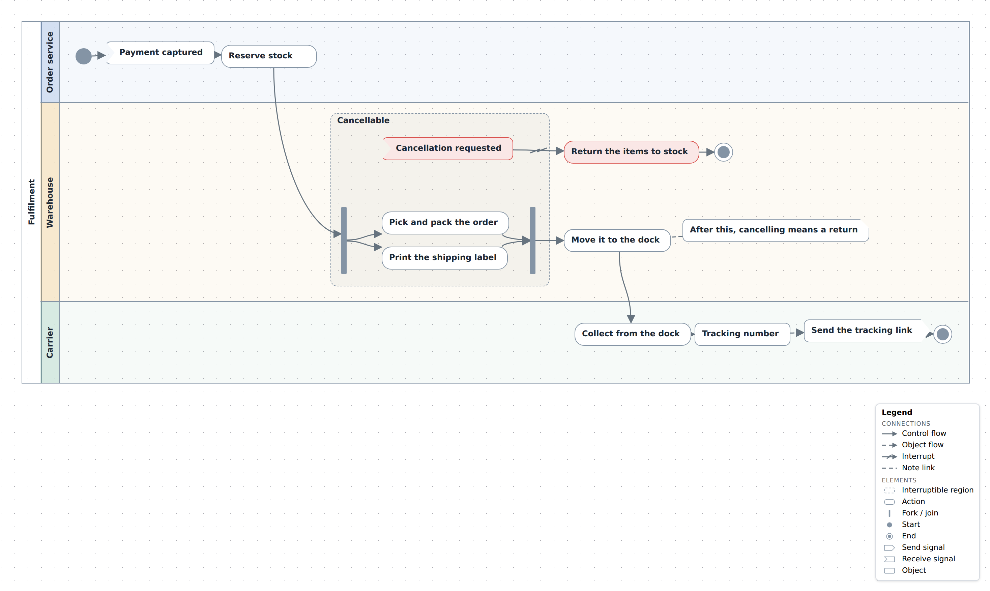
Task: Click the Carrier swimlane header
Action: tap(50, 342)
